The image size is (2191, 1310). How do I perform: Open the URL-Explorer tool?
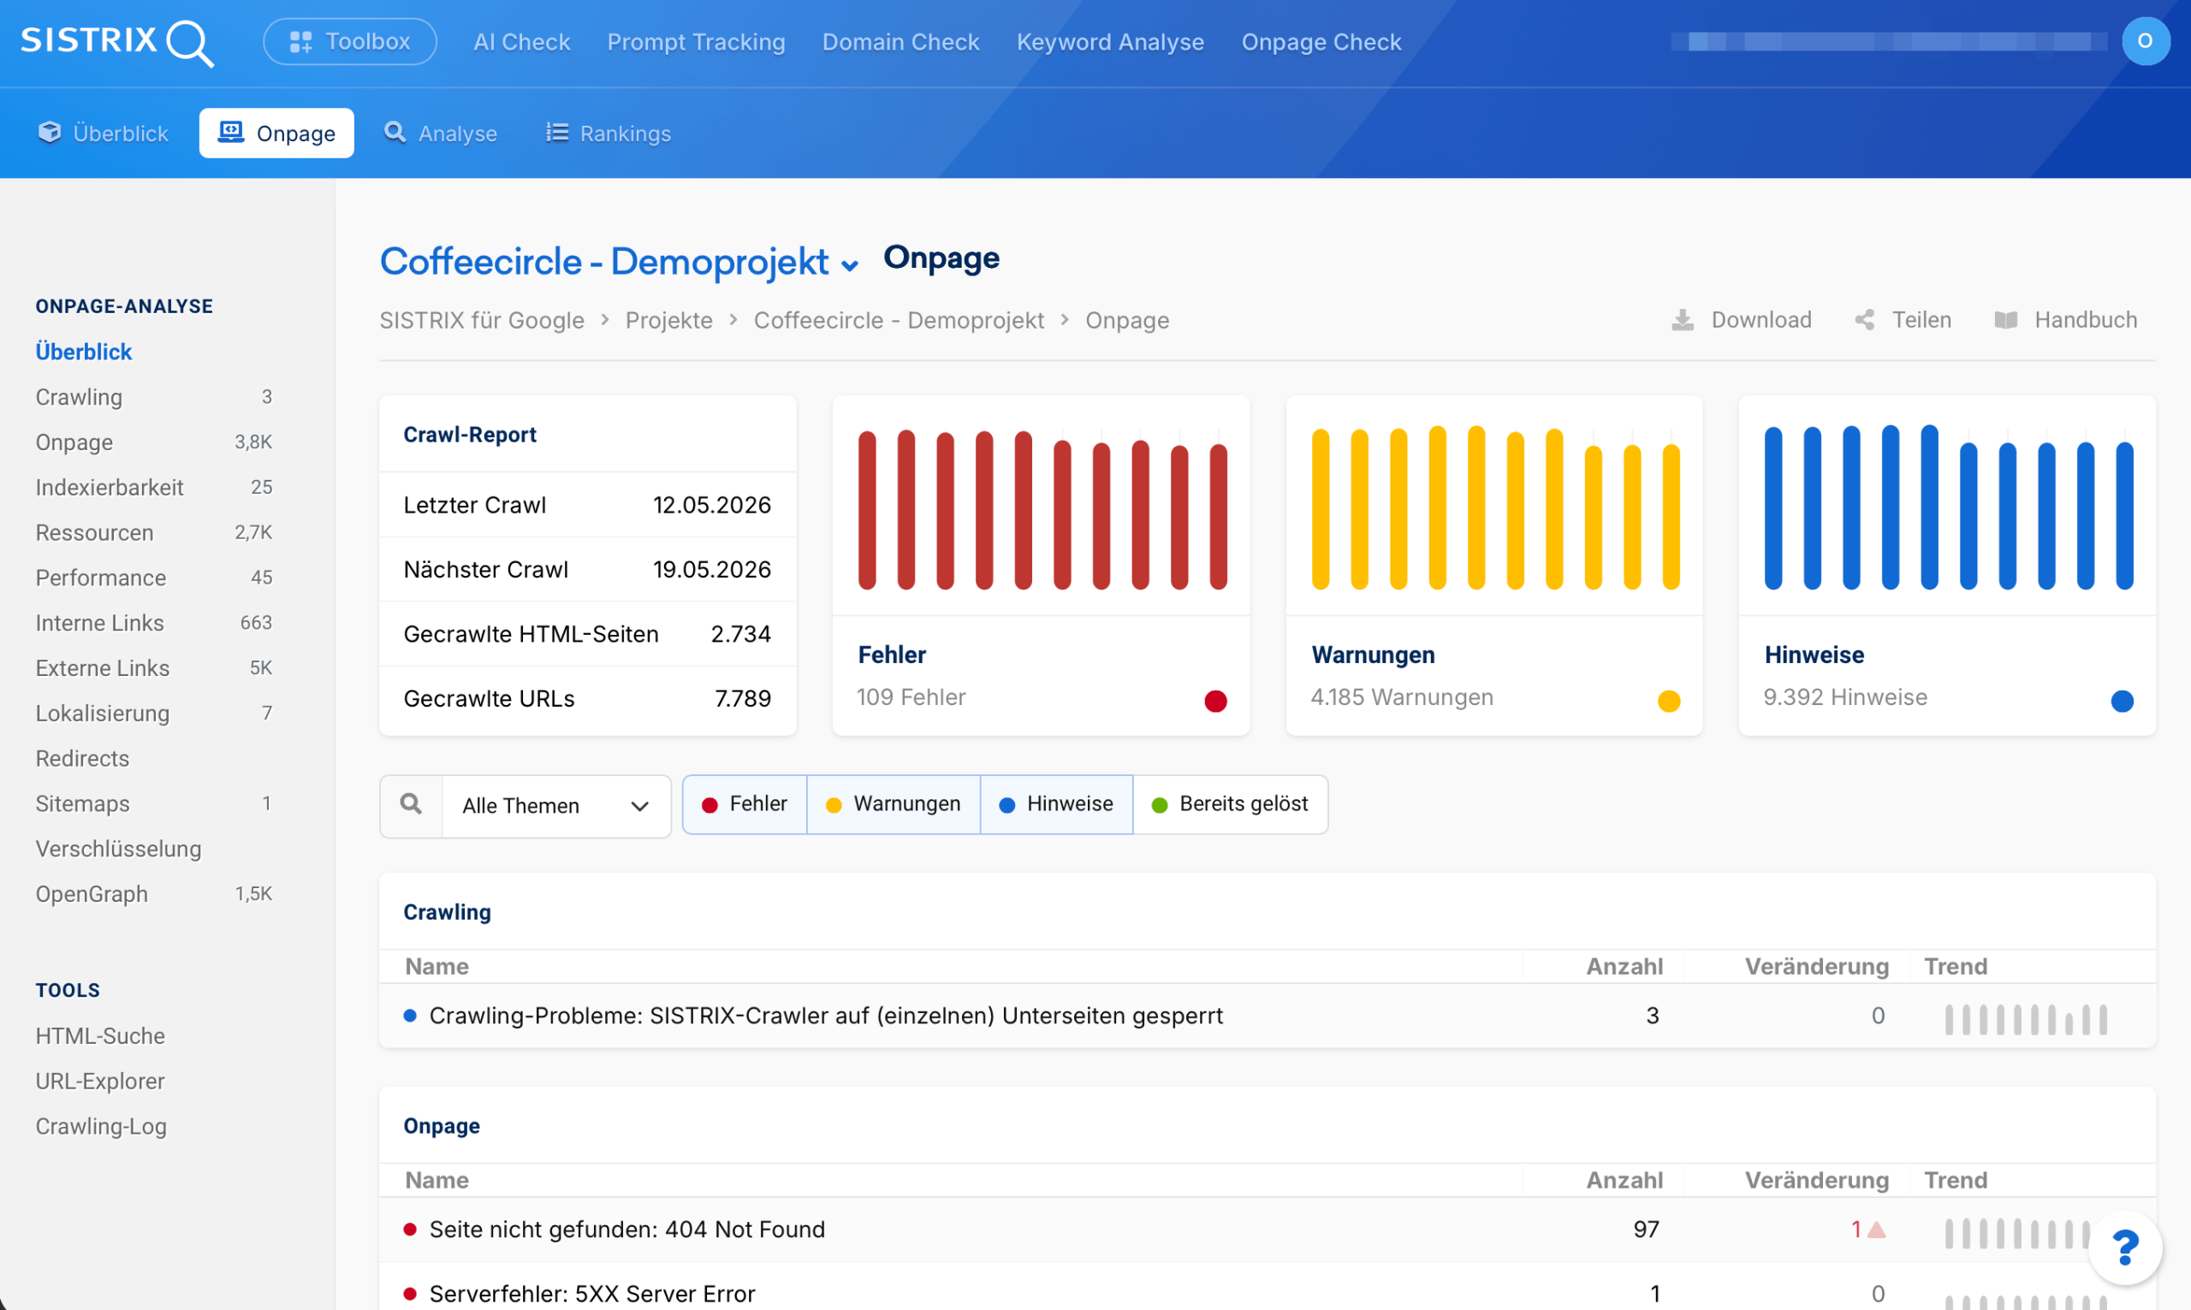coord(100,1082)
